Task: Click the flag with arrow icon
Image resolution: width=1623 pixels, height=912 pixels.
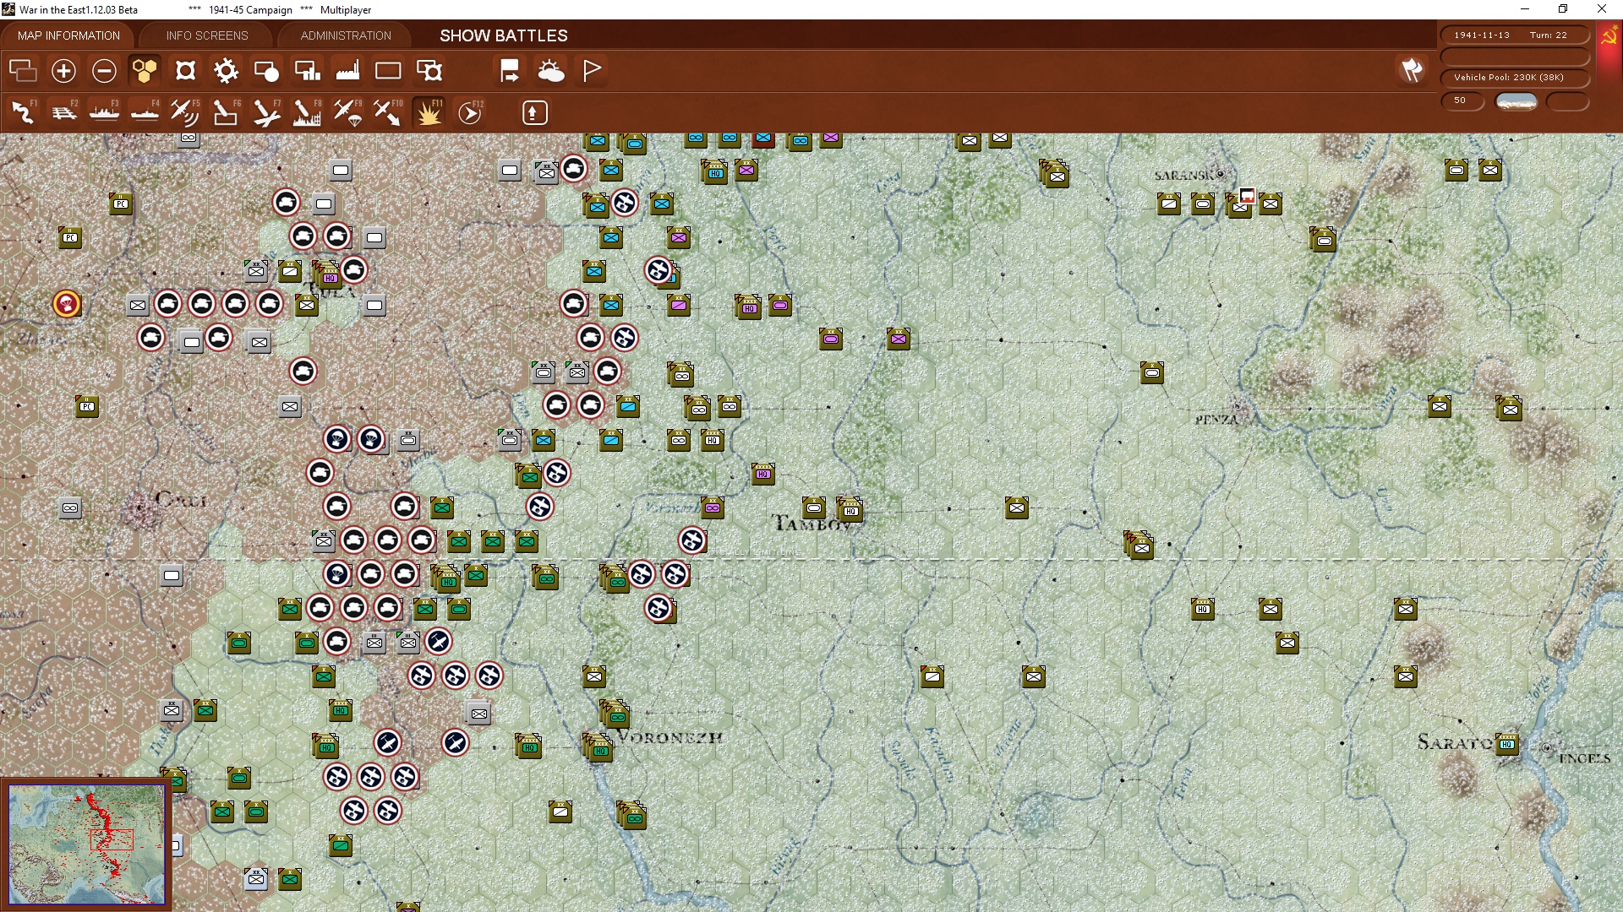Action: 510,71
